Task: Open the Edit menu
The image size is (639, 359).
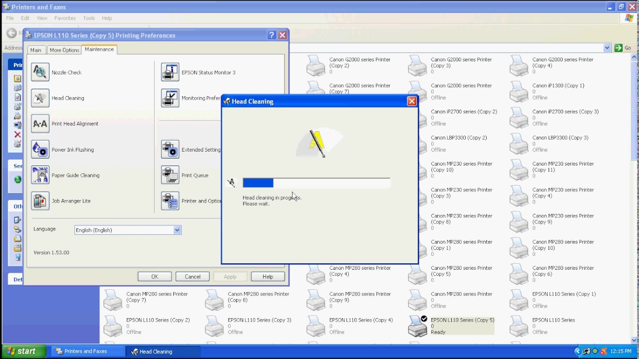Action: [x=25, y=18]
